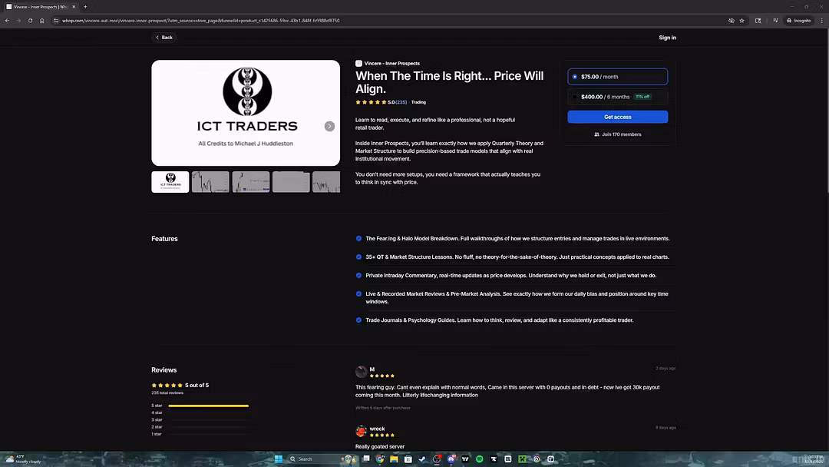Image resolution: width=829 pixels, height=467 pixels.
Task: Click the next image carousel arrow
Action: click(x=329, y=126)
